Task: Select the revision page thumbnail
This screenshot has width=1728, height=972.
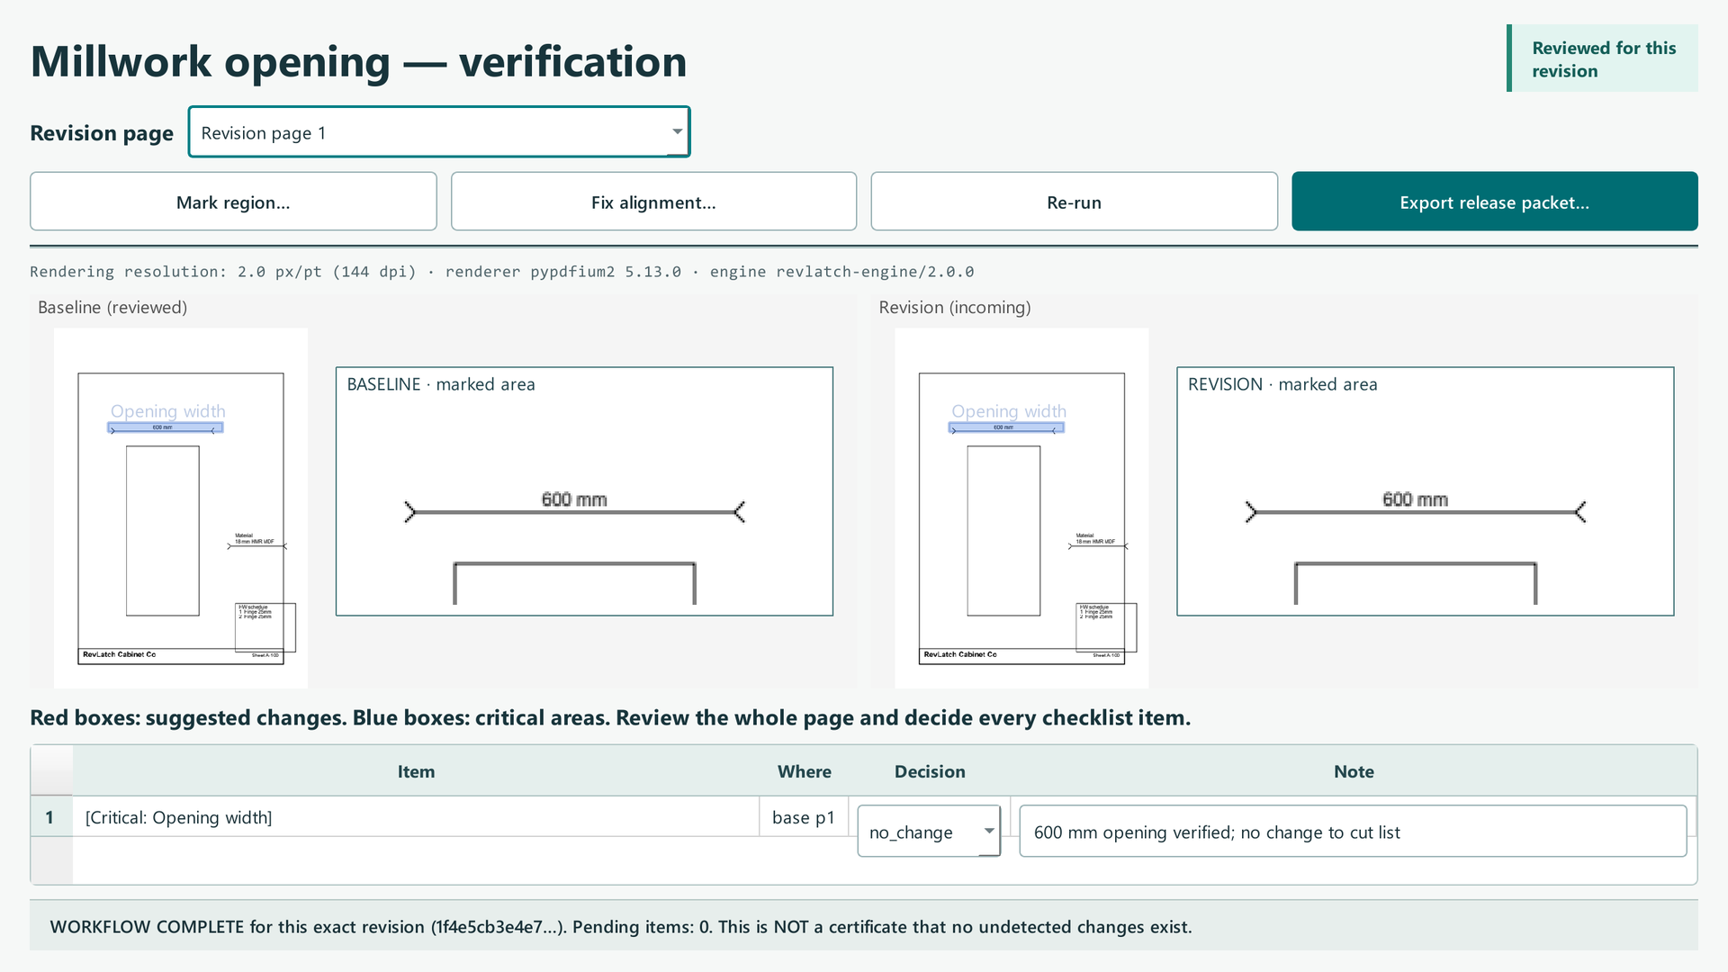Action: coord(1021,508)
